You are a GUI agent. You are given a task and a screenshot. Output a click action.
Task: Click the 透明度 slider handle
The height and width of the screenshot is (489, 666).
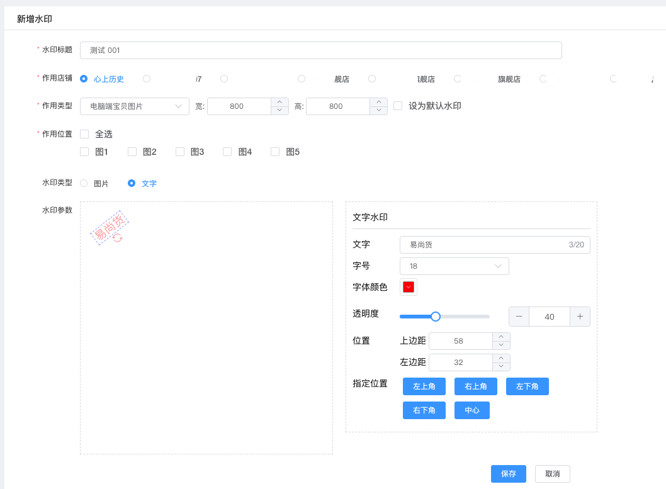coord(436,317)
